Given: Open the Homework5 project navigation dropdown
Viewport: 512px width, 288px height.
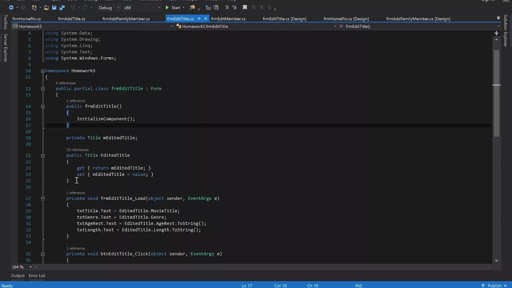Looking at the screenshot, I should tap(93, 26).
